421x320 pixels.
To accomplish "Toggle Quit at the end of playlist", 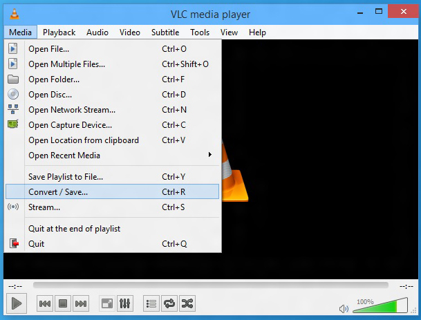I will 75,229.
